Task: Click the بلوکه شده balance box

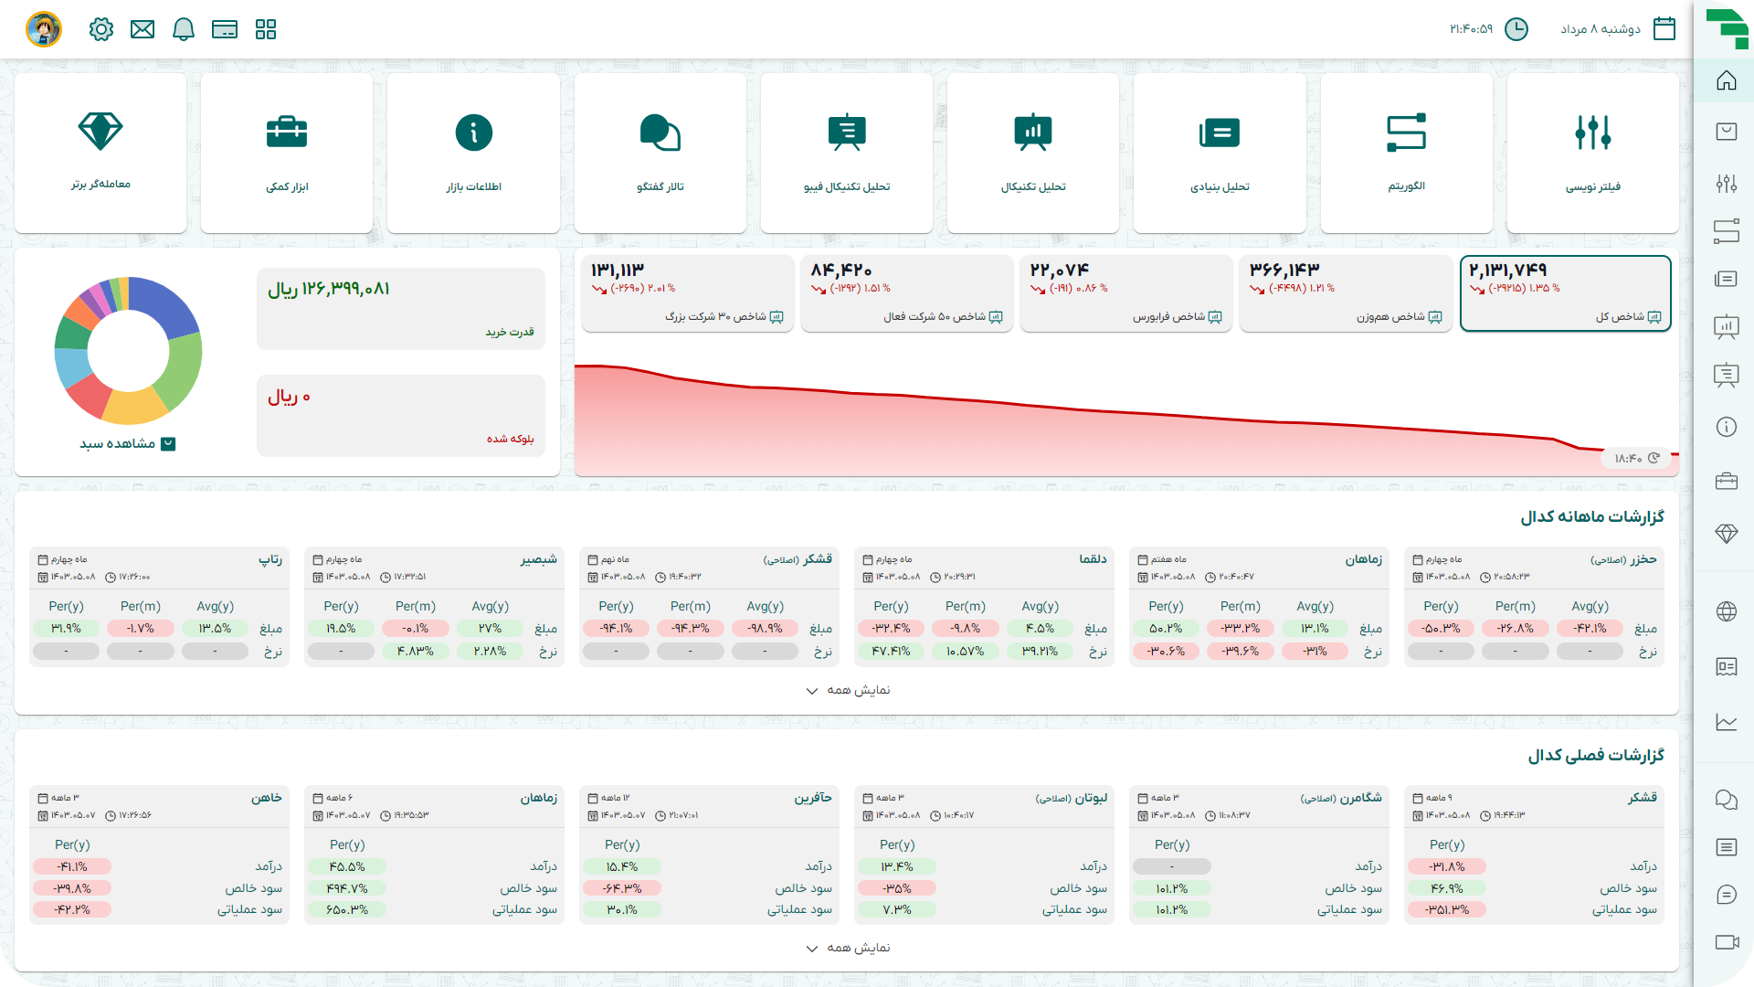Action: click(401, 416)
